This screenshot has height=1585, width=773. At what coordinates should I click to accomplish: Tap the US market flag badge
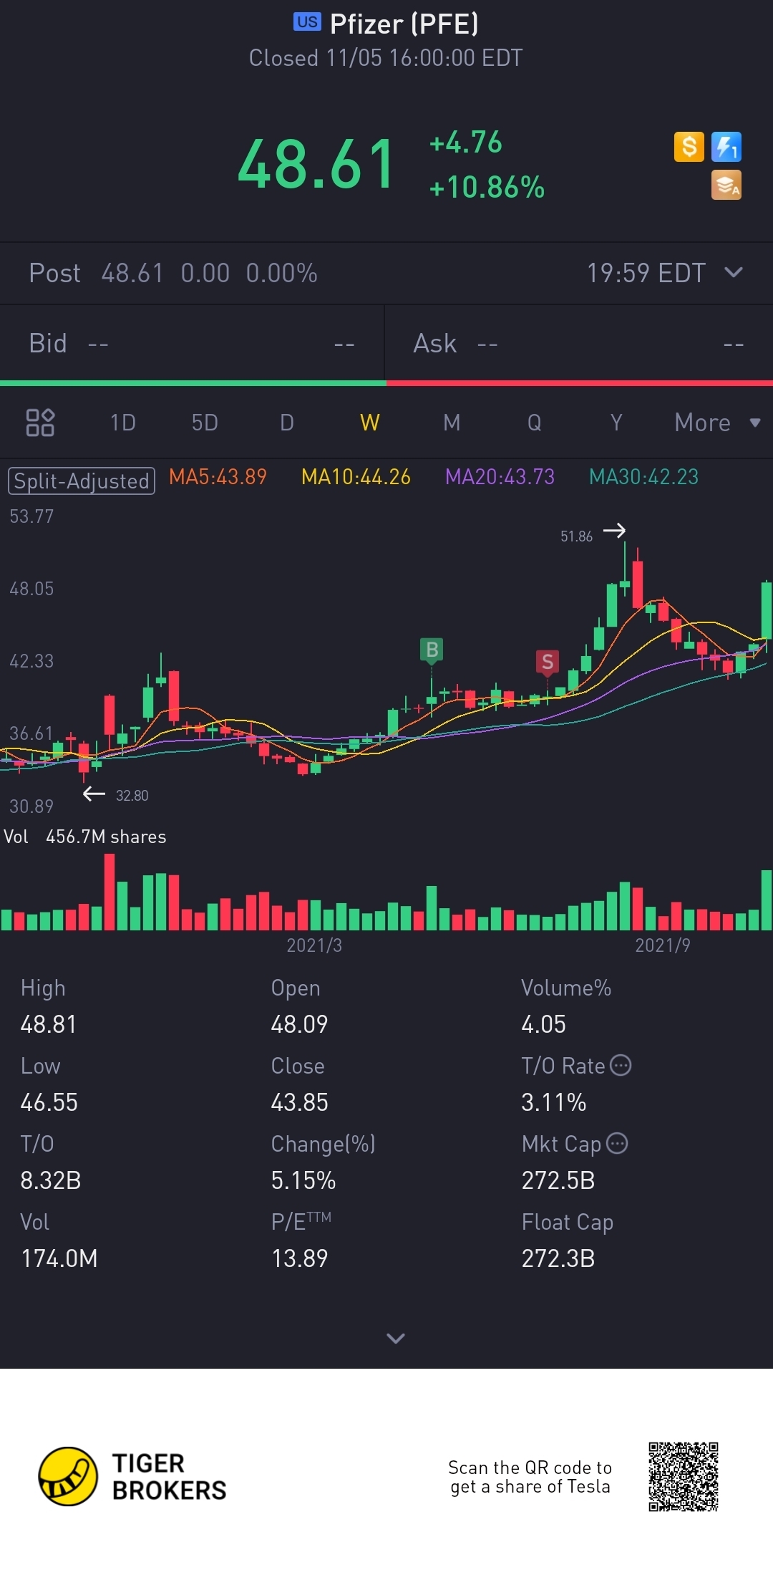point(308,22)
